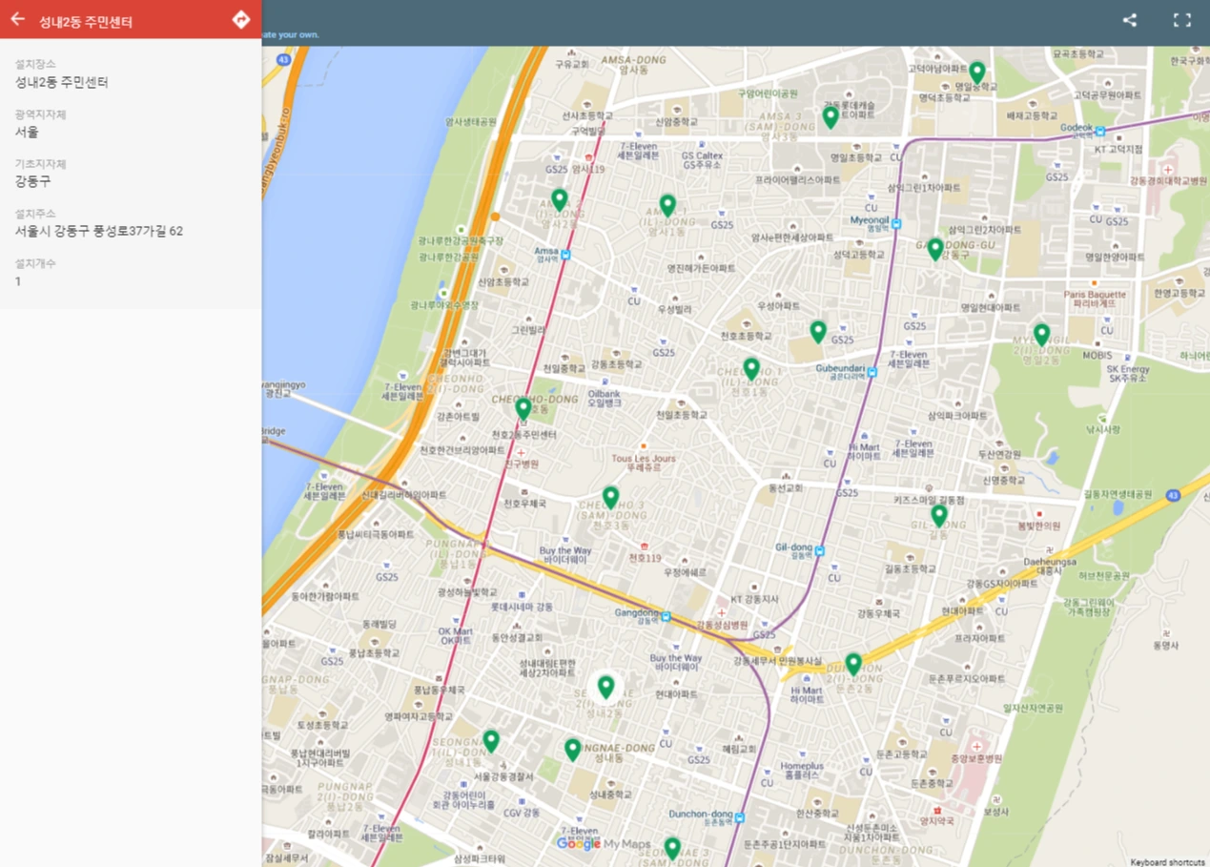
Task: Select the green pin beside 천호초등학교
Action: [818, 332]
